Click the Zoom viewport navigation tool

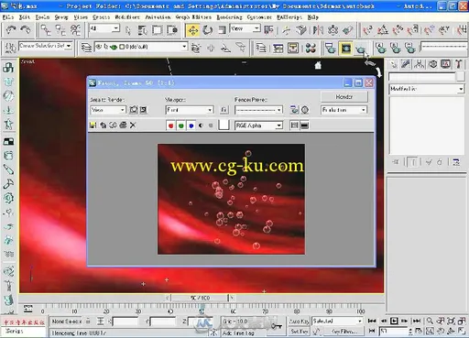click(430, 321)
